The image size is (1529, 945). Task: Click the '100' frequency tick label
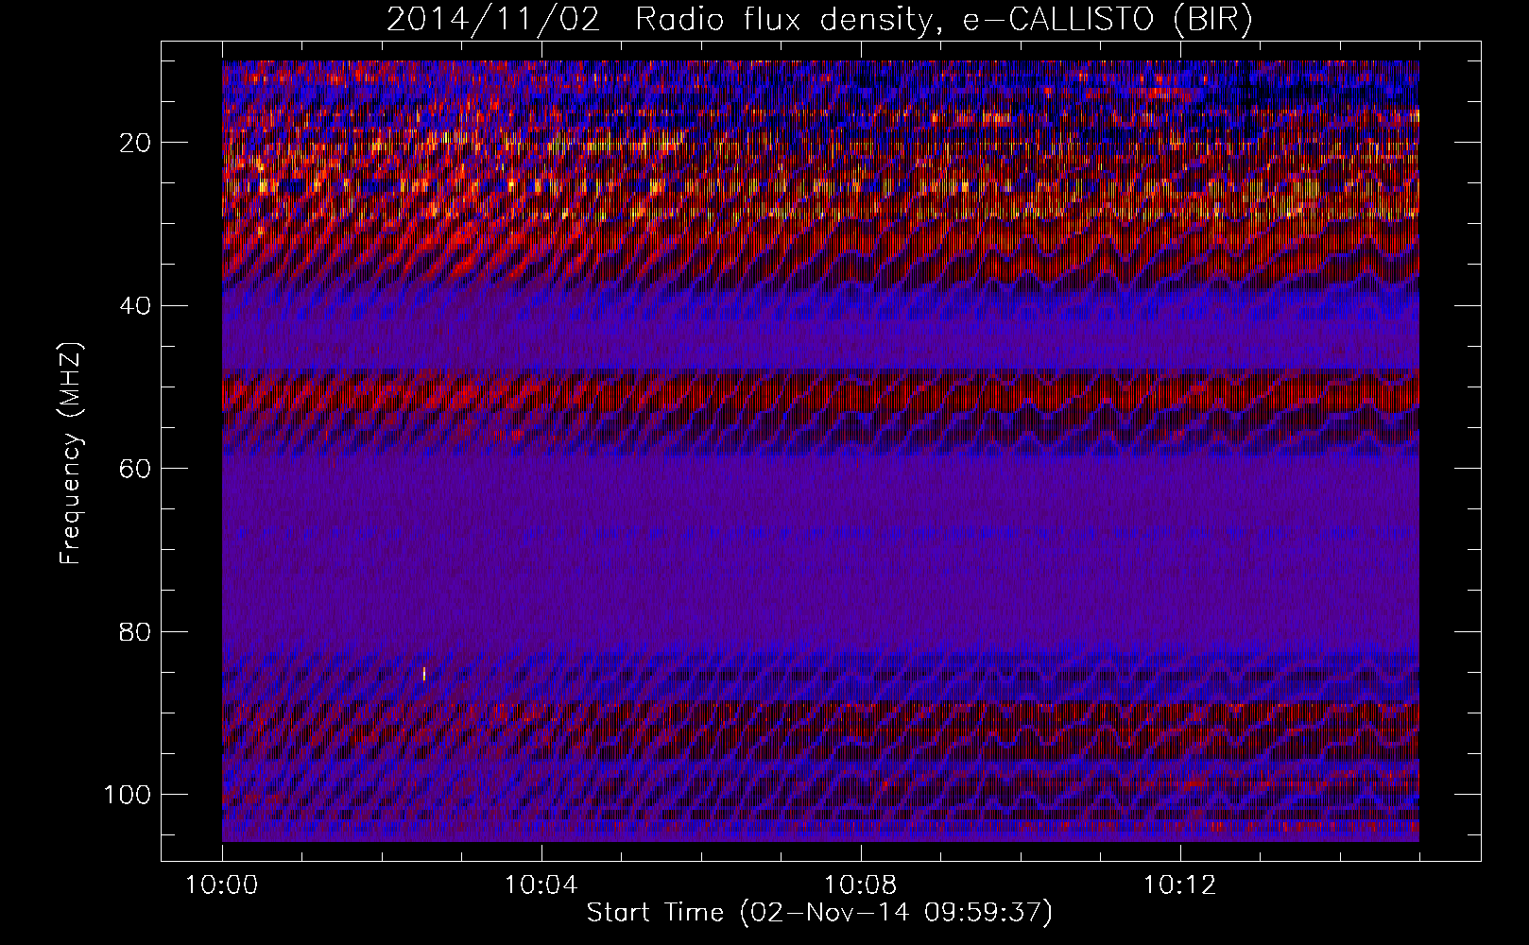[128, 794]
